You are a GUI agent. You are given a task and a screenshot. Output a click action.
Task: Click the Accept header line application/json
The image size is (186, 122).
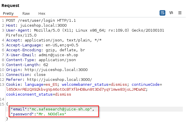click(54, 40)
